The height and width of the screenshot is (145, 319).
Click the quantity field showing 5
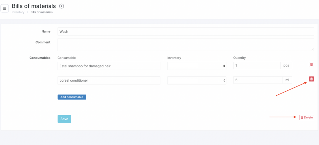click(x=257, y=80)
